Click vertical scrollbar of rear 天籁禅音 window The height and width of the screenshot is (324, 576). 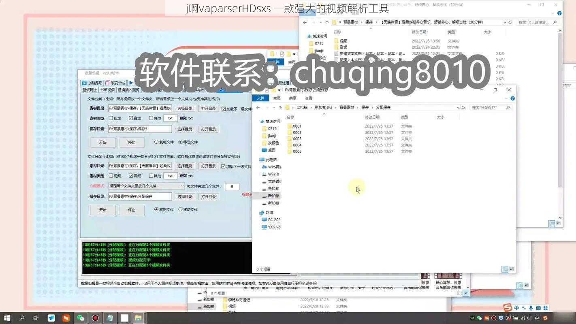point(560,109)
